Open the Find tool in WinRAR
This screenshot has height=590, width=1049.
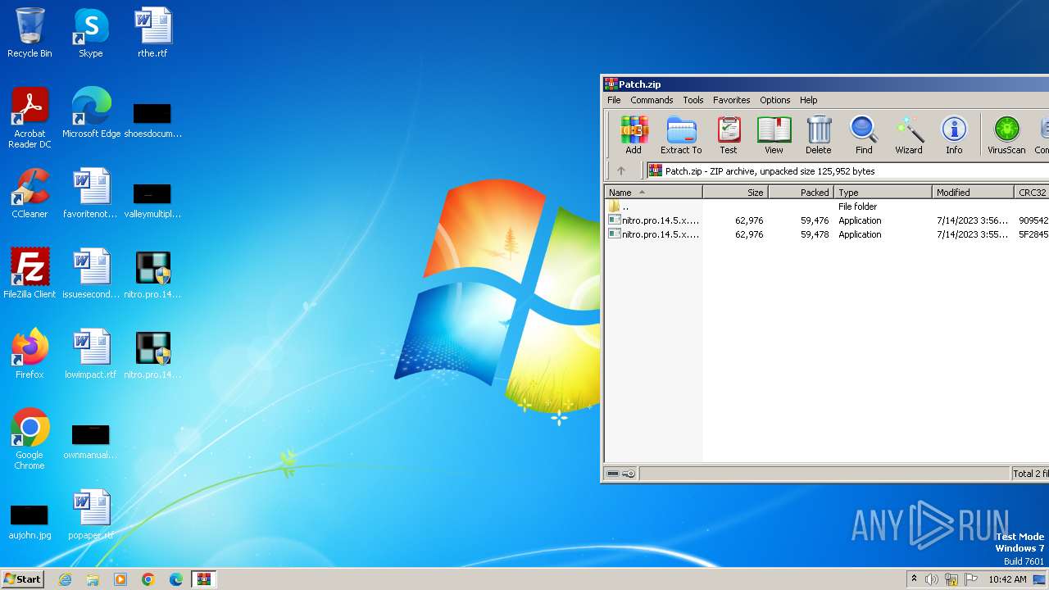[864, 135]
